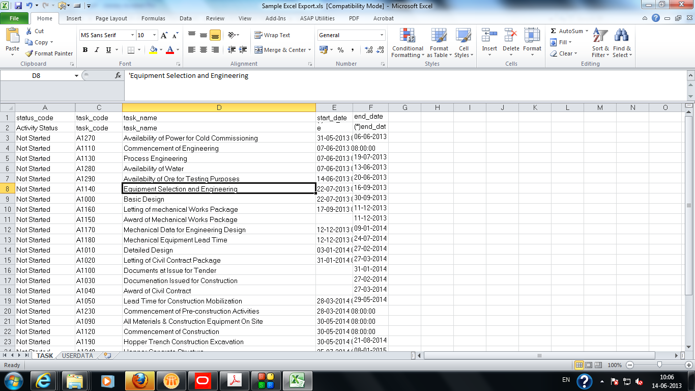Click the Decrease Font Size icon
The height and width of the screenshot is (391, 695).
(175, 35)
